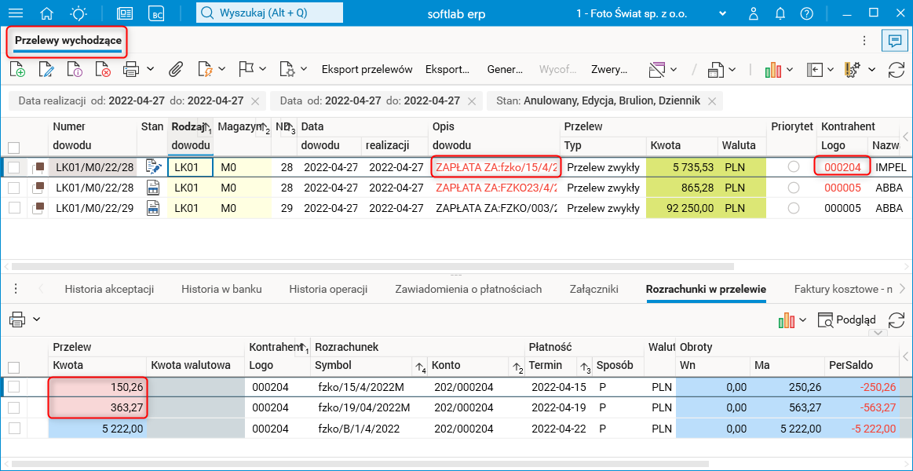Tick checkbox for fzko/15/4/2022M settlement row

coord(14,386)
